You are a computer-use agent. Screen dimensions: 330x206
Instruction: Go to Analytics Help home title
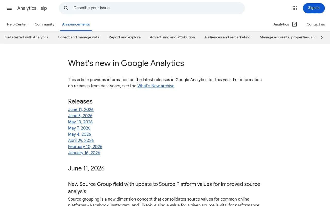click(x=32, y=8)
